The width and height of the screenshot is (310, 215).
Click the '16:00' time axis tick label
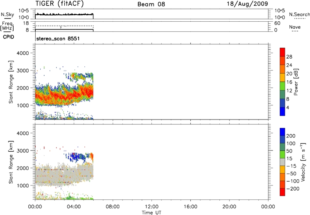pos(190,207)
